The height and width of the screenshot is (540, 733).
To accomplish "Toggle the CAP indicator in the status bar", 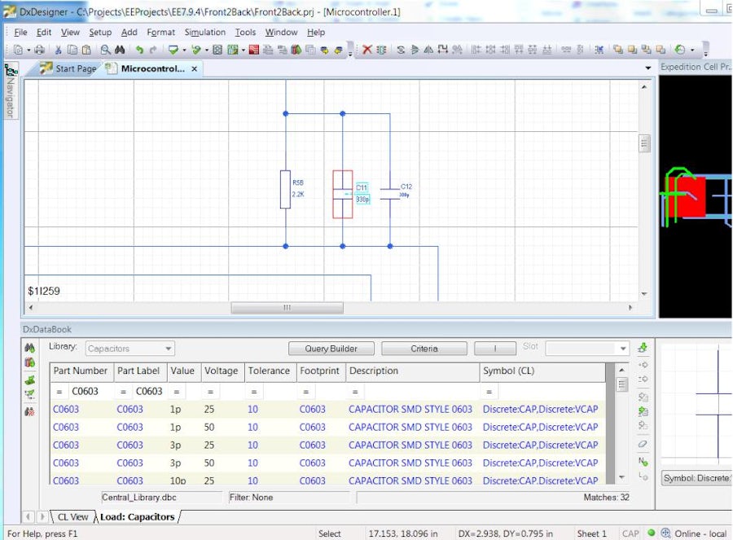I will pos(631,533).
